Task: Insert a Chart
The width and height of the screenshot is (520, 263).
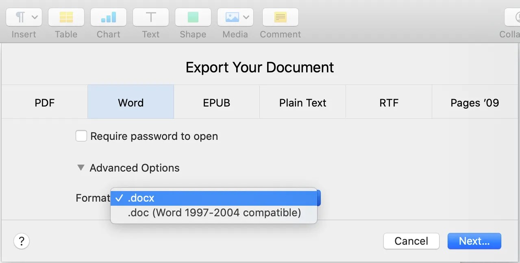Action: tap(108, 17)
